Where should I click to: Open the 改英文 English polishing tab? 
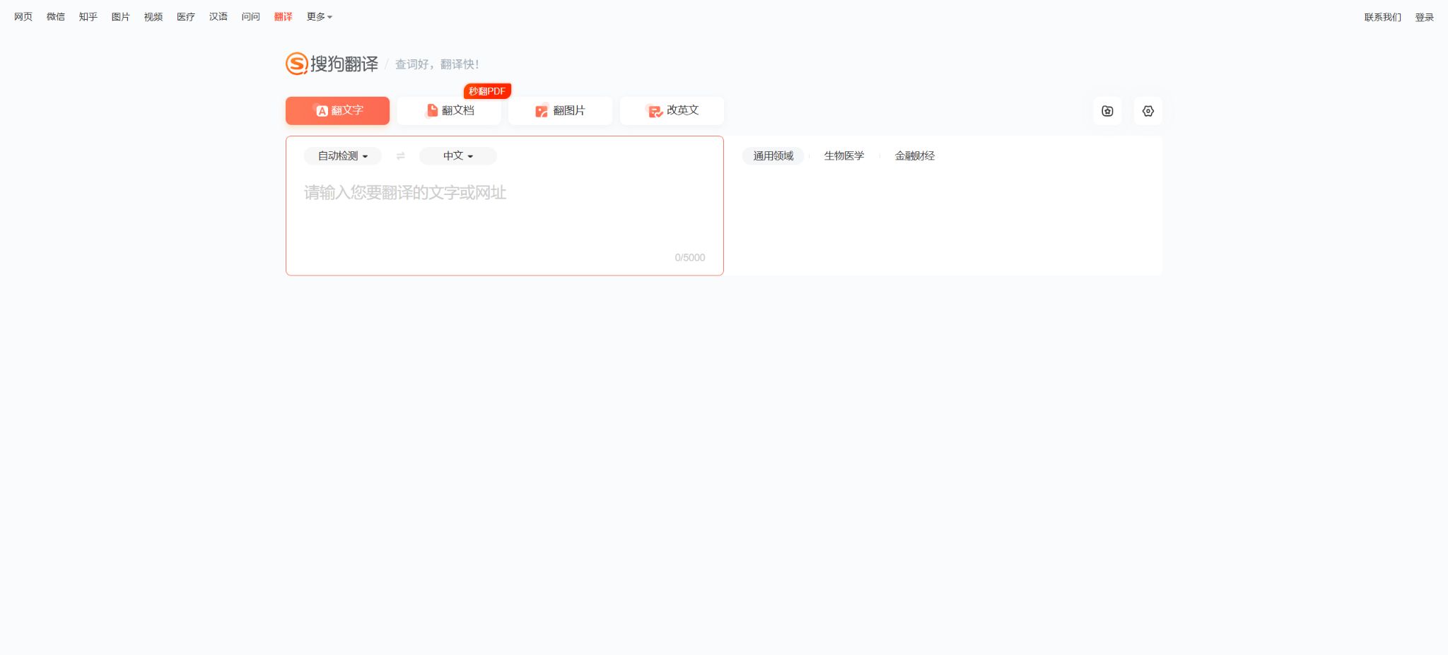point(672,111)
